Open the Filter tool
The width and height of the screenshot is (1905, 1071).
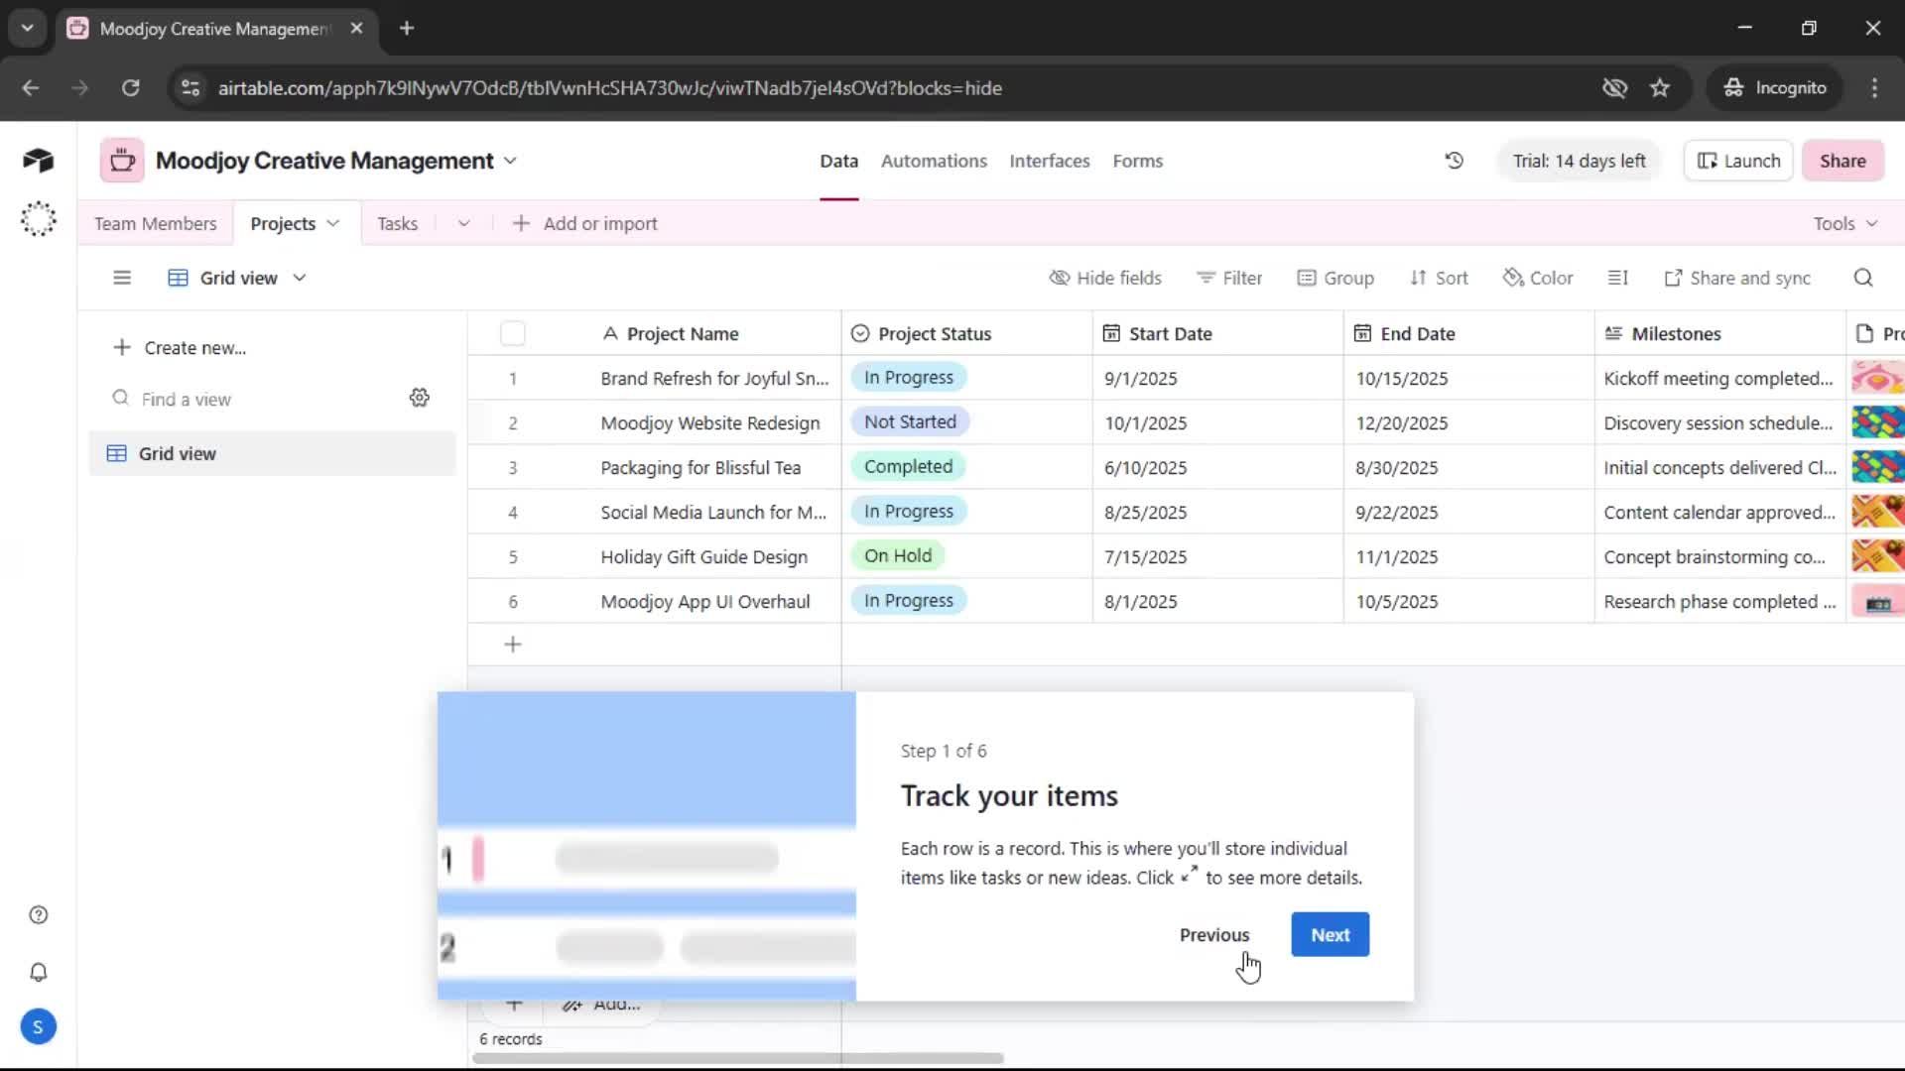point(1229,279)
